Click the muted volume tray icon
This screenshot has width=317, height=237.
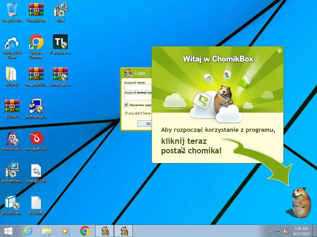(286, 231)
